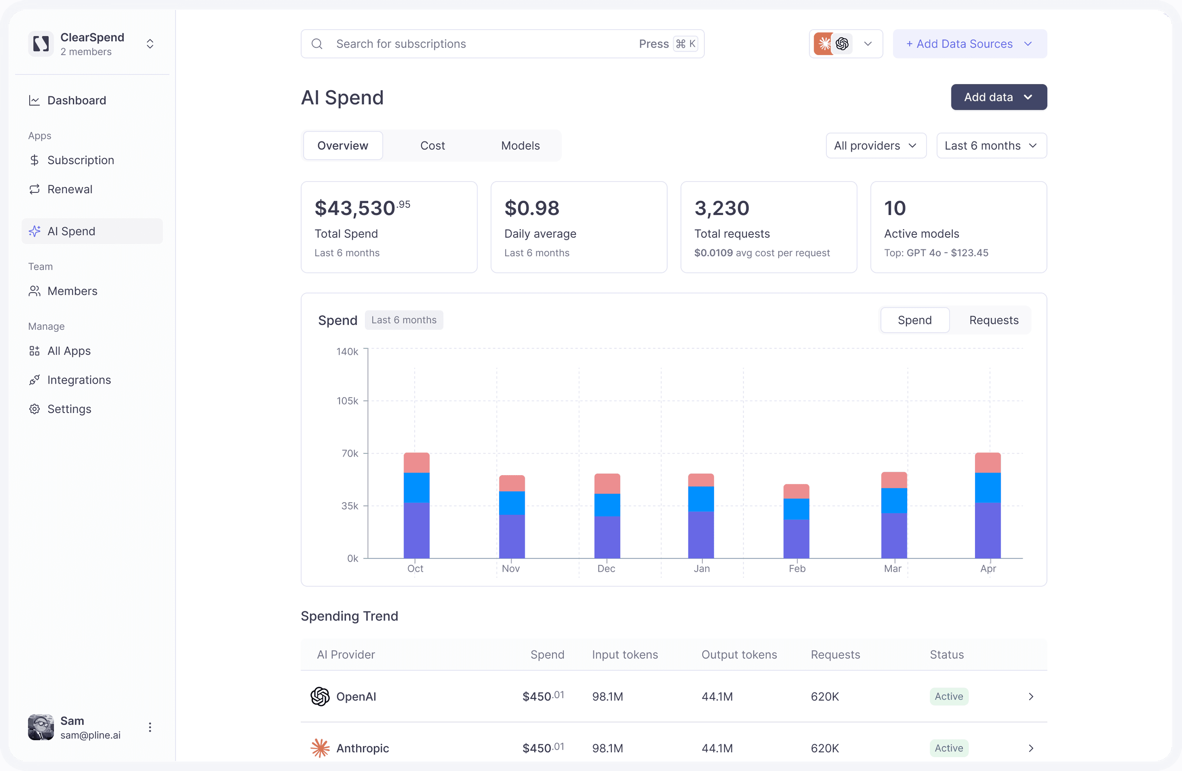1182x771 pixels.
Task: Open the All providers filter
Action: 876,145
